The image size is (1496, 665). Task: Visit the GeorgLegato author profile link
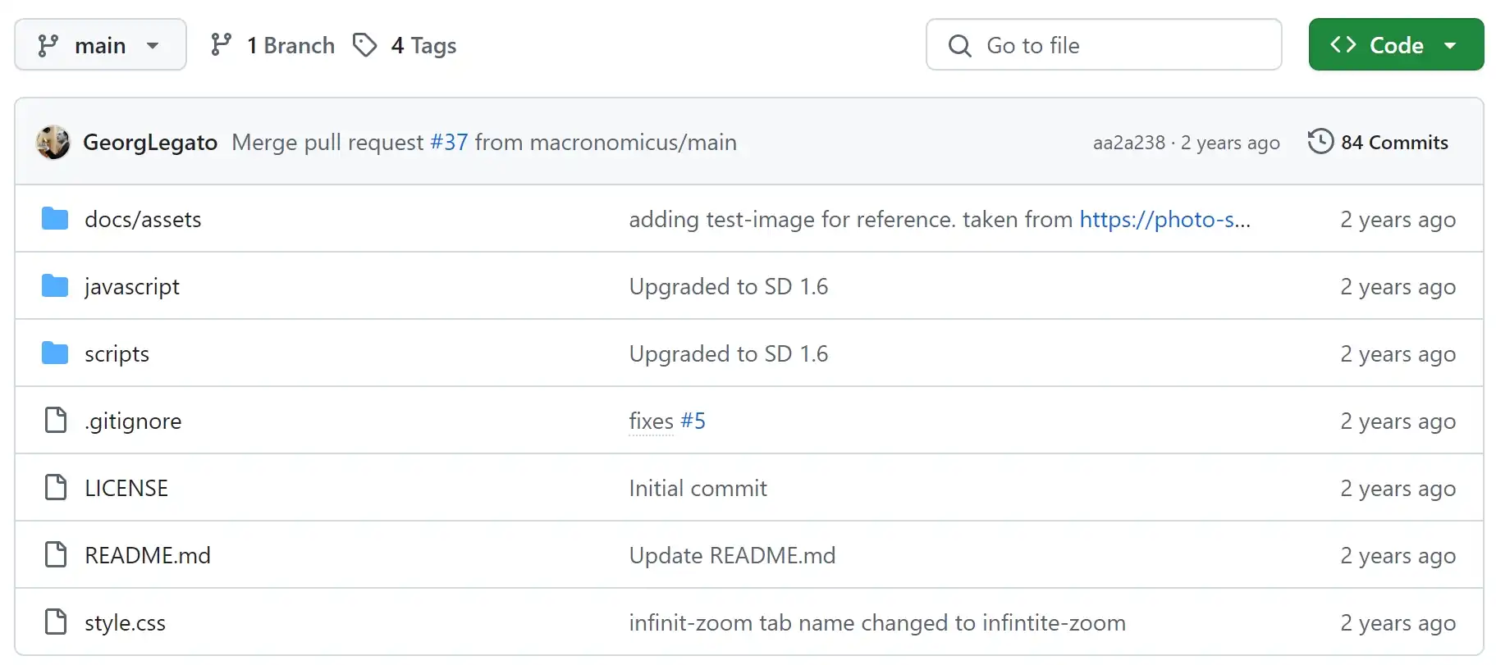pos(150,142)
